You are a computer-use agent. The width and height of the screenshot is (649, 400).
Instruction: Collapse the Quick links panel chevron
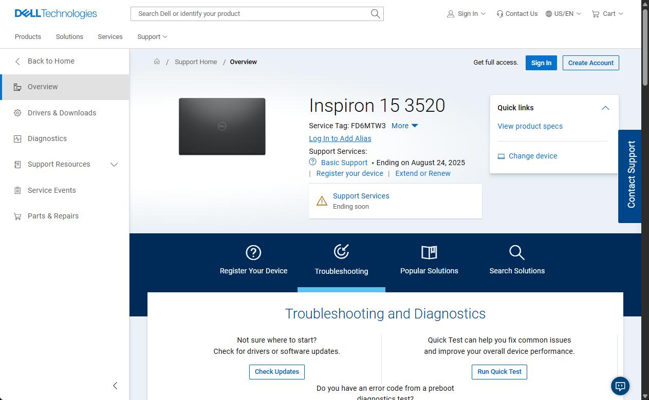point(605,108)
